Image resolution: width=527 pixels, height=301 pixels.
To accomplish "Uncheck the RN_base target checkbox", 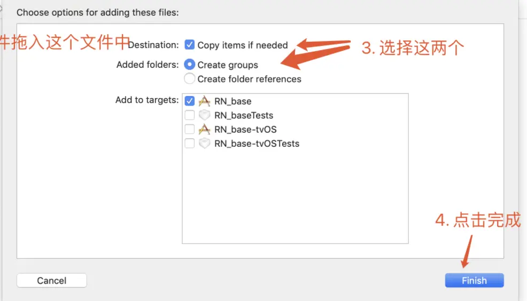I will pos(189,101).
